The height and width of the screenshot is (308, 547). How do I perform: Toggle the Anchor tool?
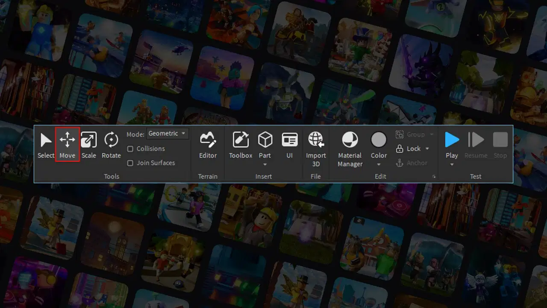(x=412, y=163)
